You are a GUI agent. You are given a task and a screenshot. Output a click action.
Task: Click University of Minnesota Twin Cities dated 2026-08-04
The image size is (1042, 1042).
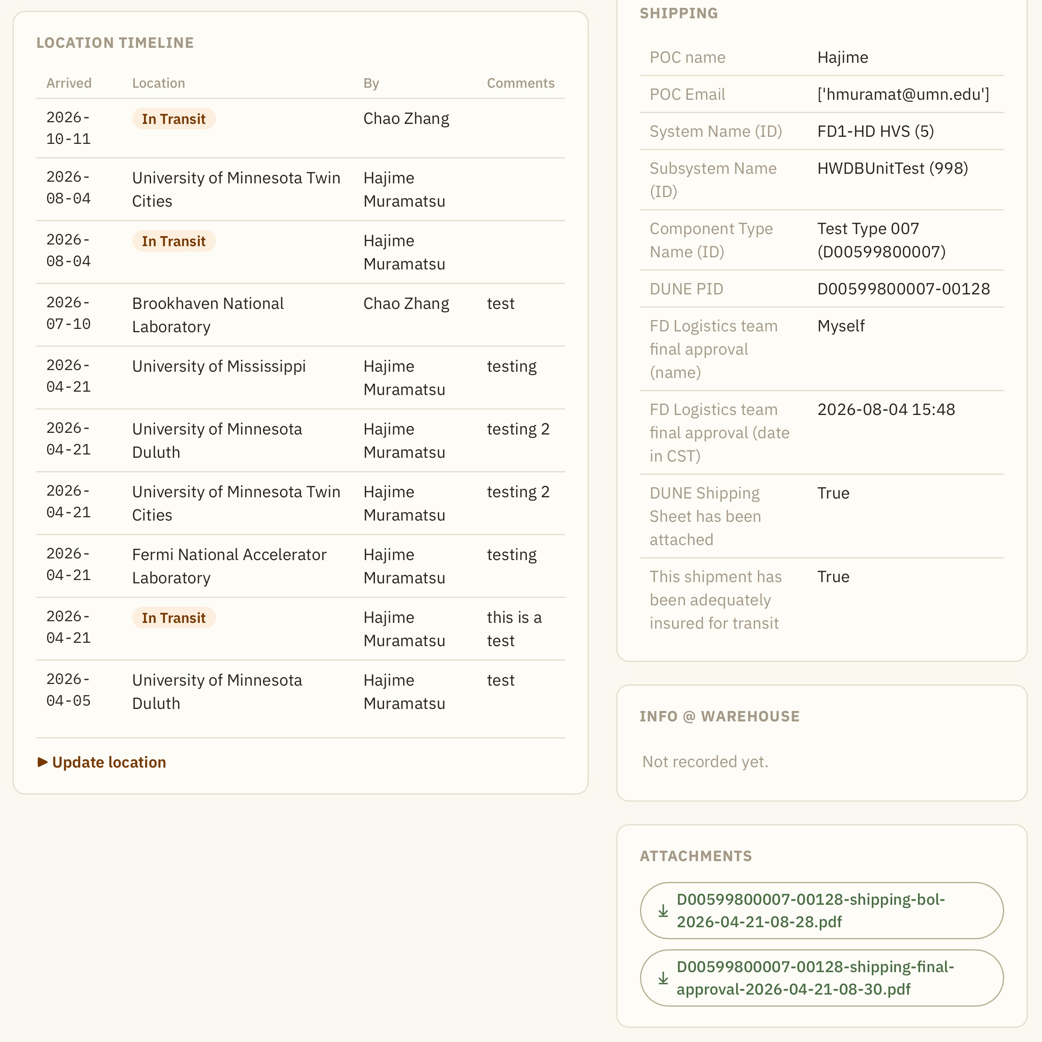(x=236, y=189)
